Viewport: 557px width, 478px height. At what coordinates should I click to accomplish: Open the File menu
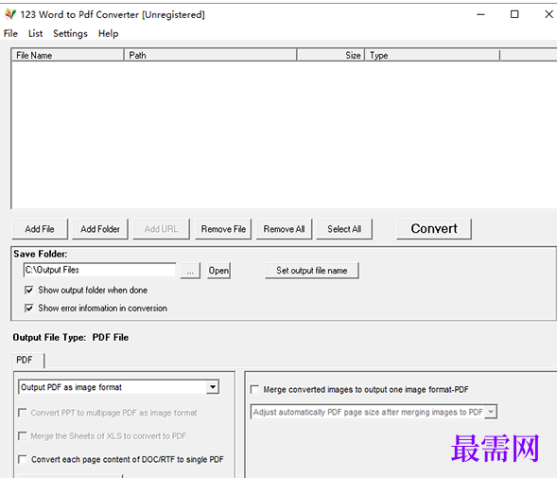tap(10, 33)
